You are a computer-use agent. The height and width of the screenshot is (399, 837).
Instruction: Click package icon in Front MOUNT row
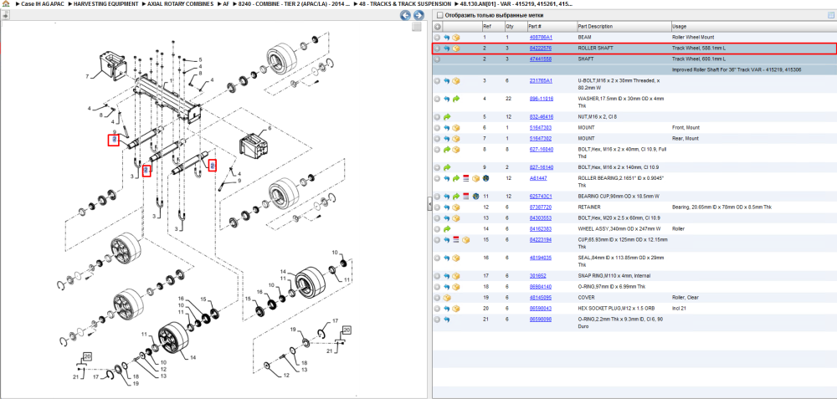(456, 128)
